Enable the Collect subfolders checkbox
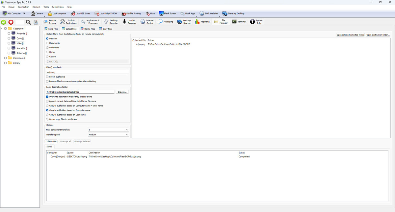The width and height of the screenshot is (395, 212). 47,77
